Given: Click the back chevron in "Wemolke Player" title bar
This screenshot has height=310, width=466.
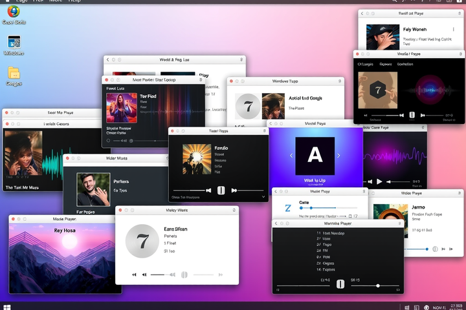Looking at the screenshot, I should (x=276, y=223).
